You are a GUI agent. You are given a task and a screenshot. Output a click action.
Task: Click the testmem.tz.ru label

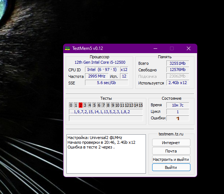(171, 134)
